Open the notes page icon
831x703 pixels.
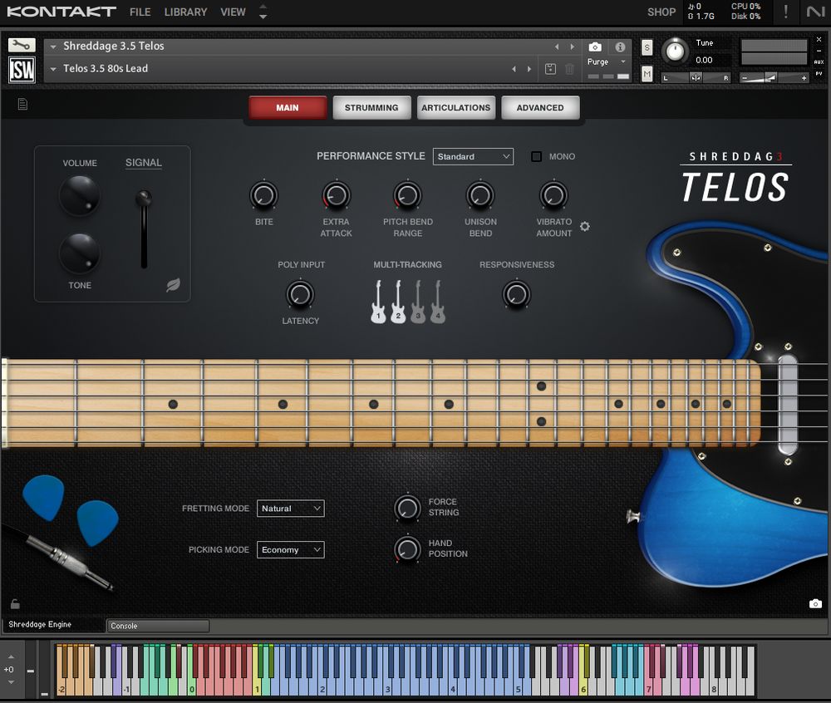pyautogui.click(x=22, y=104)
